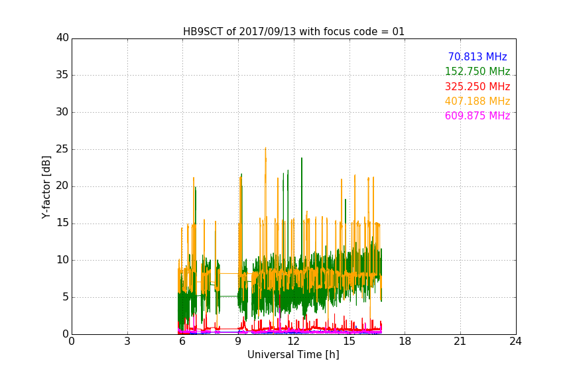Click the y-axis tick label 35
Screen dimensions: 573x382
(62, 75)
